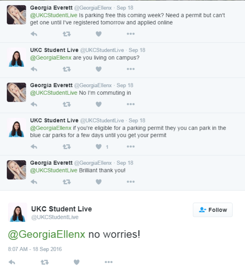
Task: Reply to 'No I'm commuting in' tweet
Action: coord(34,104)
